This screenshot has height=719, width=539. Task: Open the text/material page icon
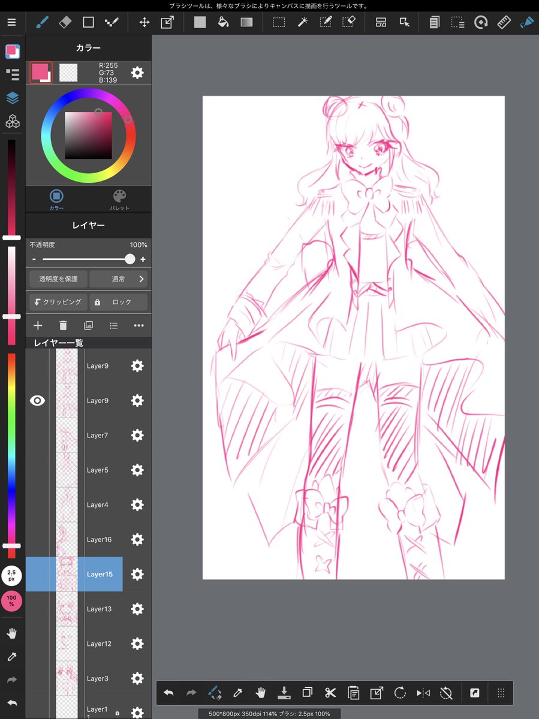tap(434, 22)
